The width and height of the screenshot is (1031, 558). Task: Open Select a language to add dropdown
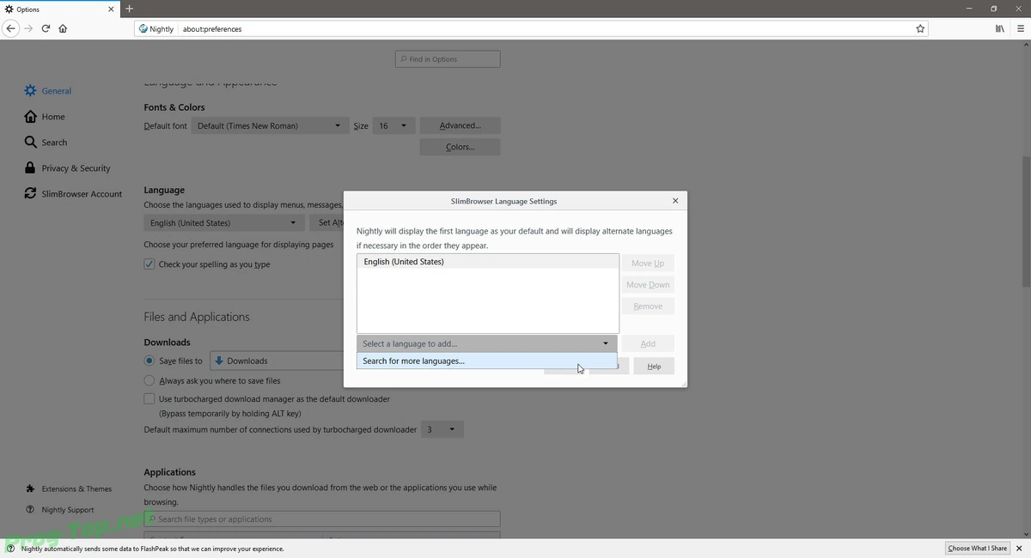[486, 343]
